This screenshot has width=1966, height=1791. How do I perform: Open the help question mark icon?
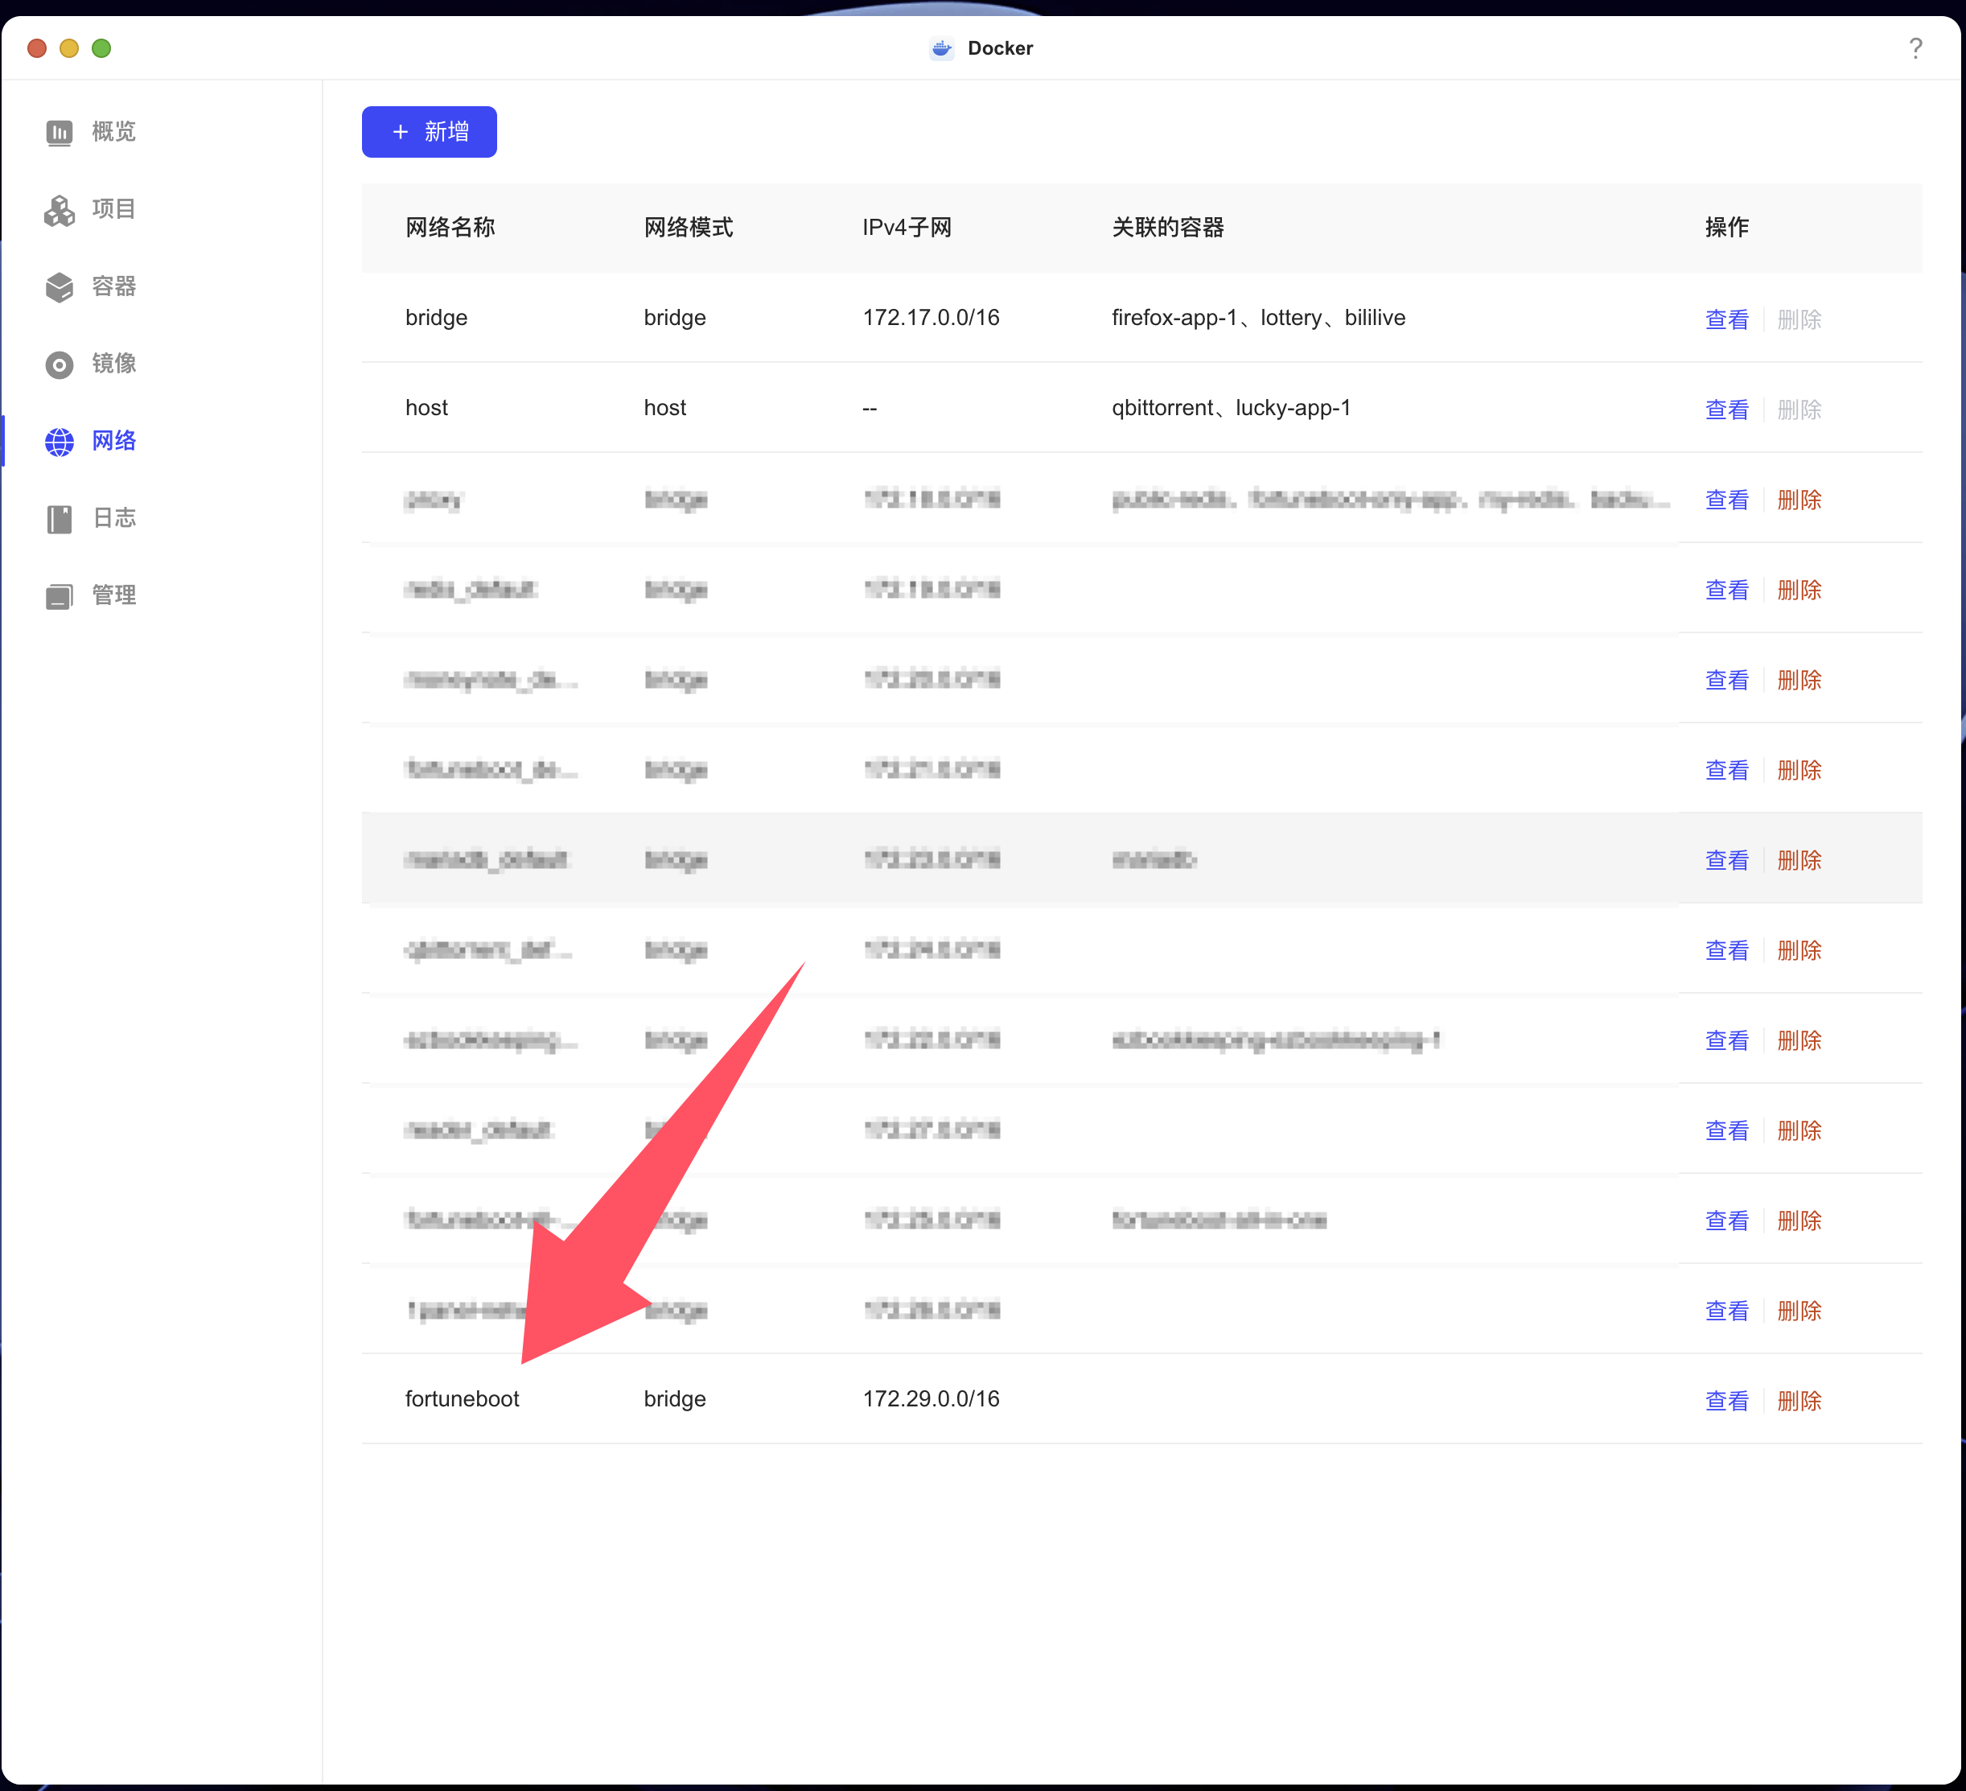click(x=1915, y=49)
